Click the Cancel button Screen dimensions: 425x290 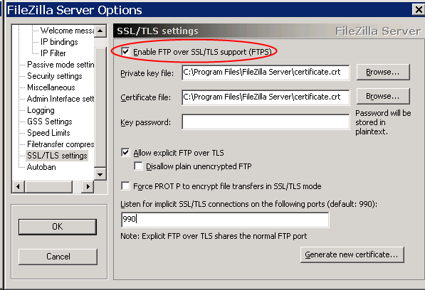(x=58, y=257)
